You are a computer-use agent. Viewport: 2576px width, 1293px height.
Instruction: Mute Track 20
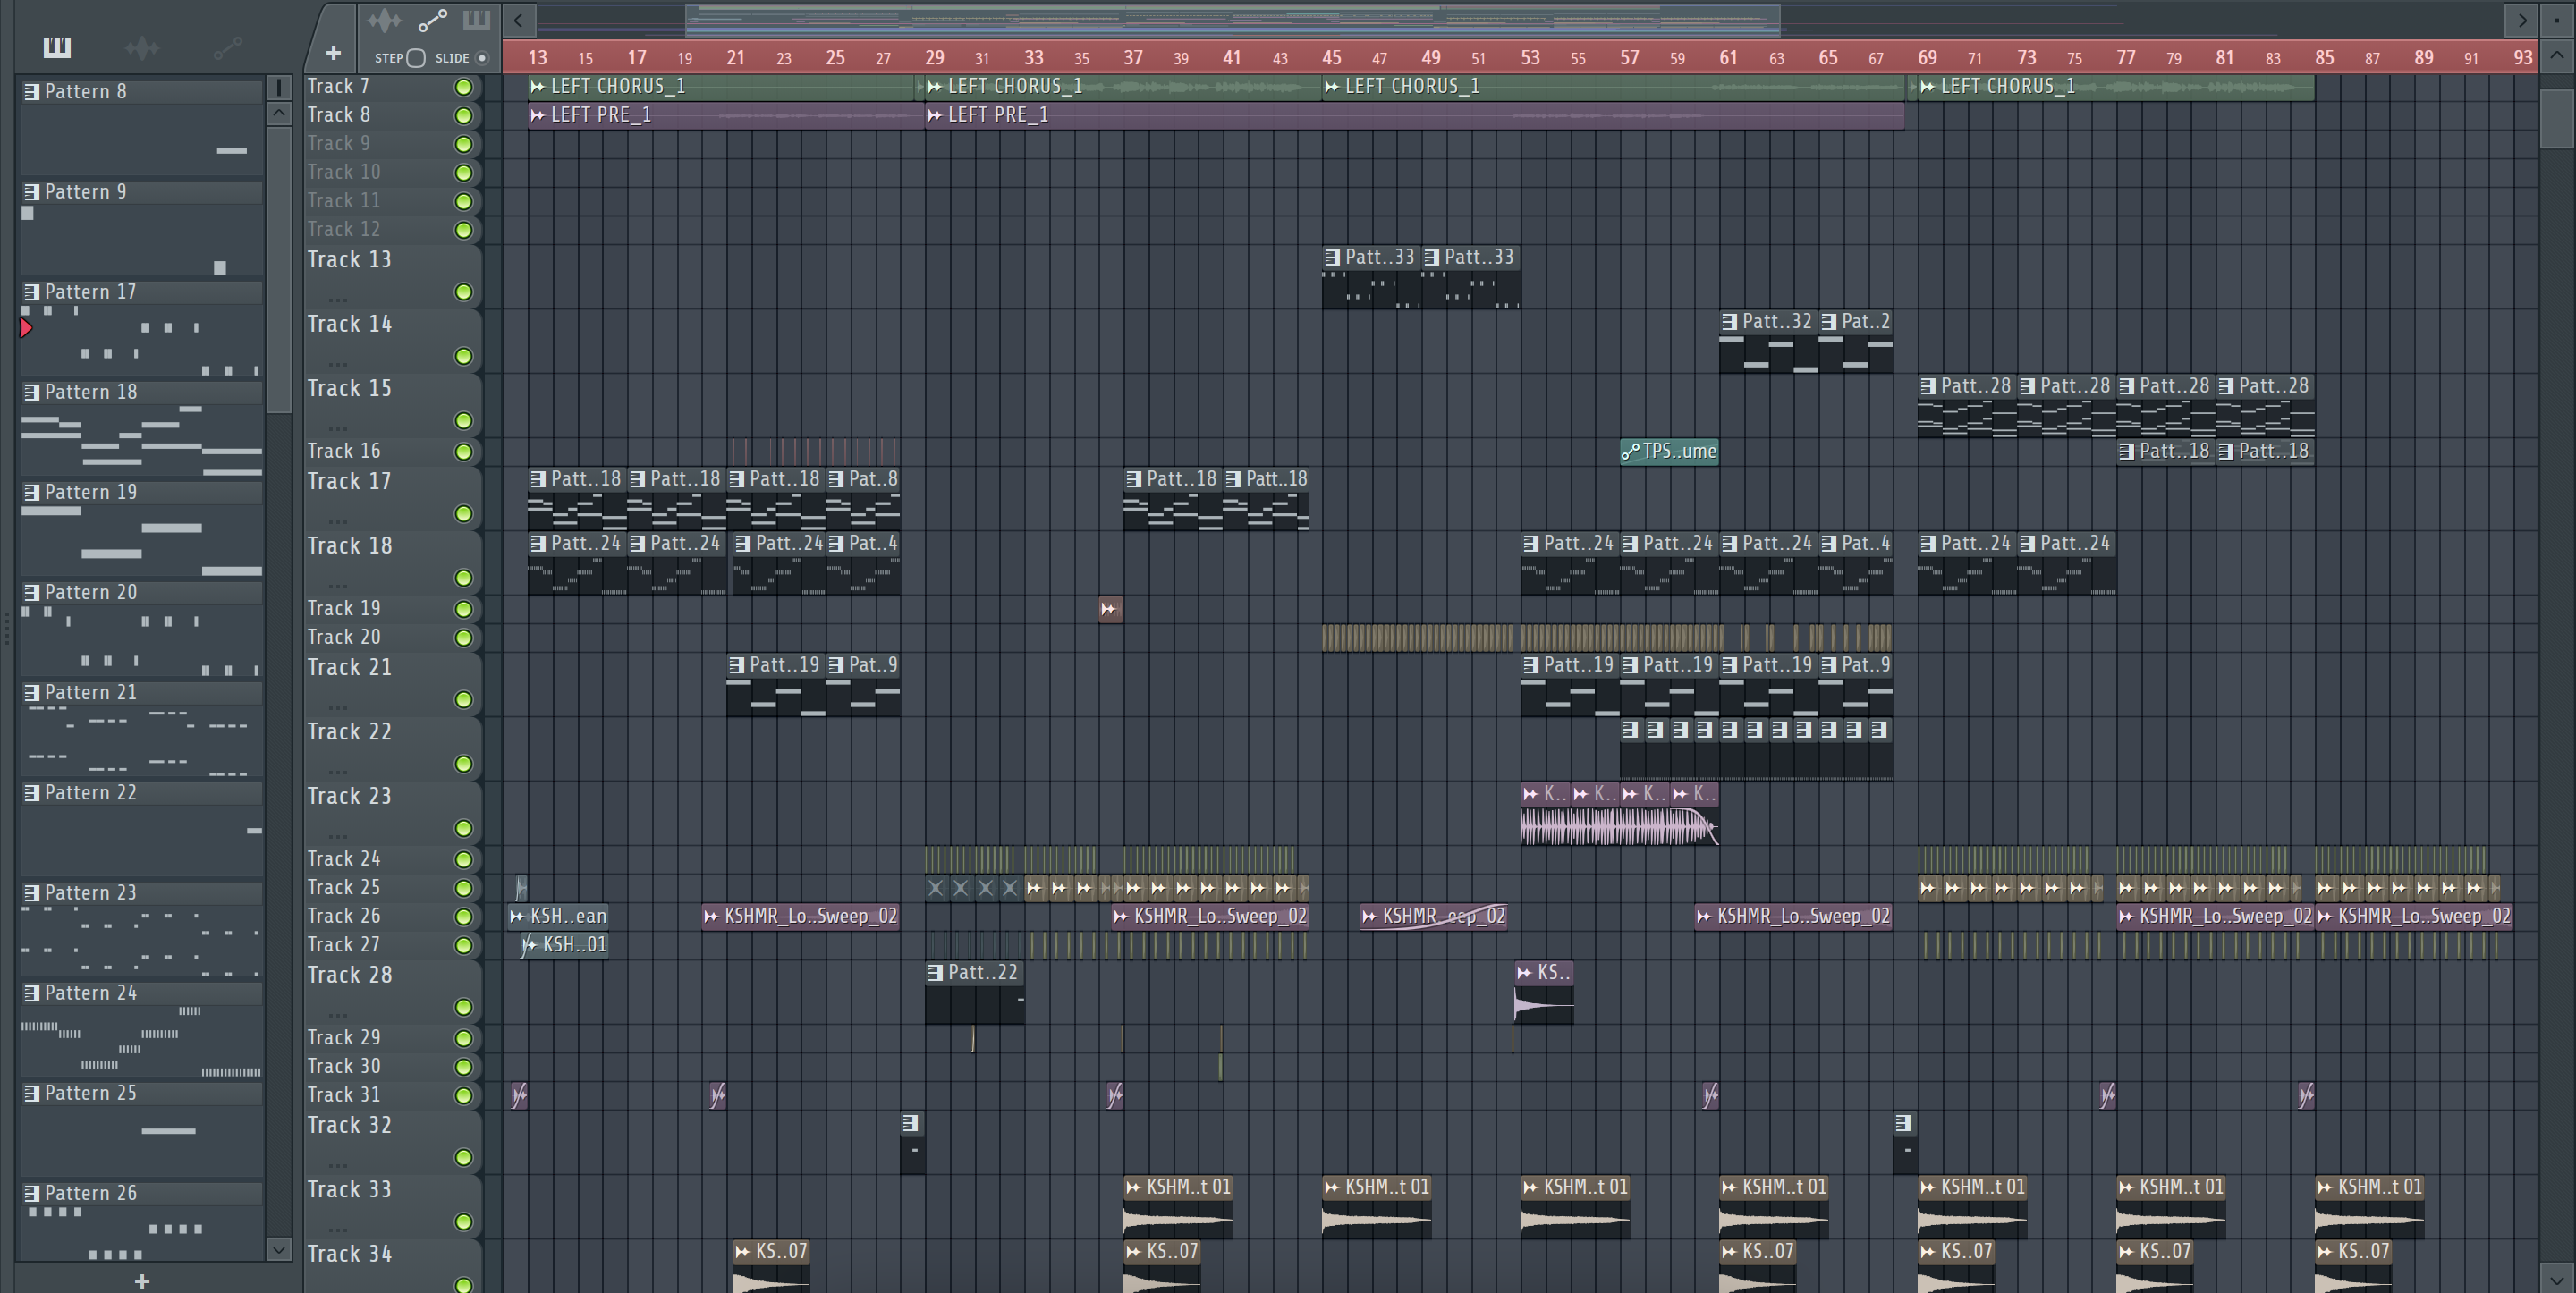464,638
